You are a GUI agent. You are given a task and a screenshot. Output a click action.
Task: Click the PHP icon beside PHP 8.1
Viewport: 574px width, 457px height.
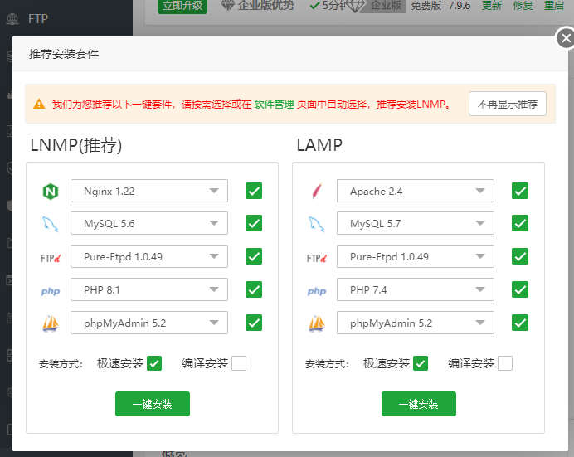[x=51, y=290]
